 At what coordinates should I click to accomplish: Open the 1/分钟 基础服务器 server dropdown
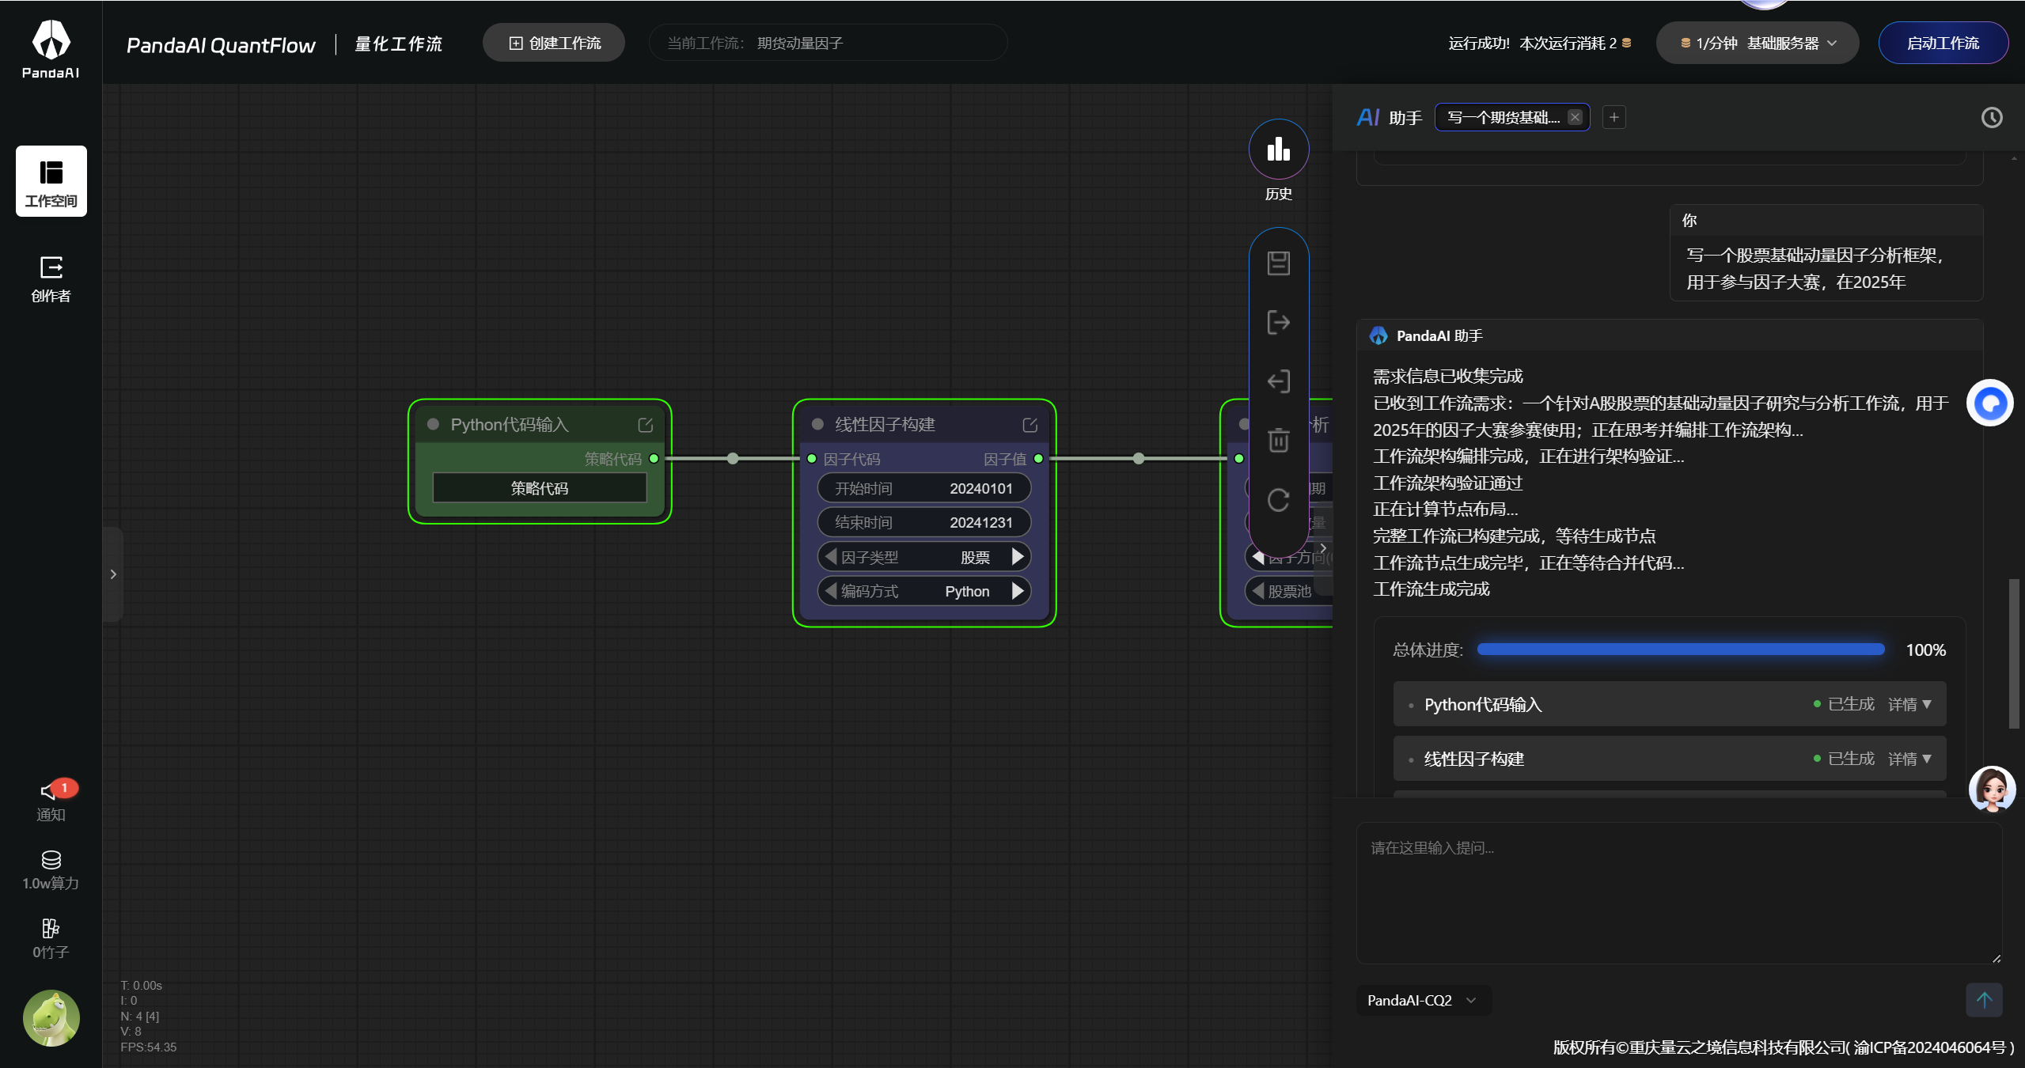coord(1758,44)
